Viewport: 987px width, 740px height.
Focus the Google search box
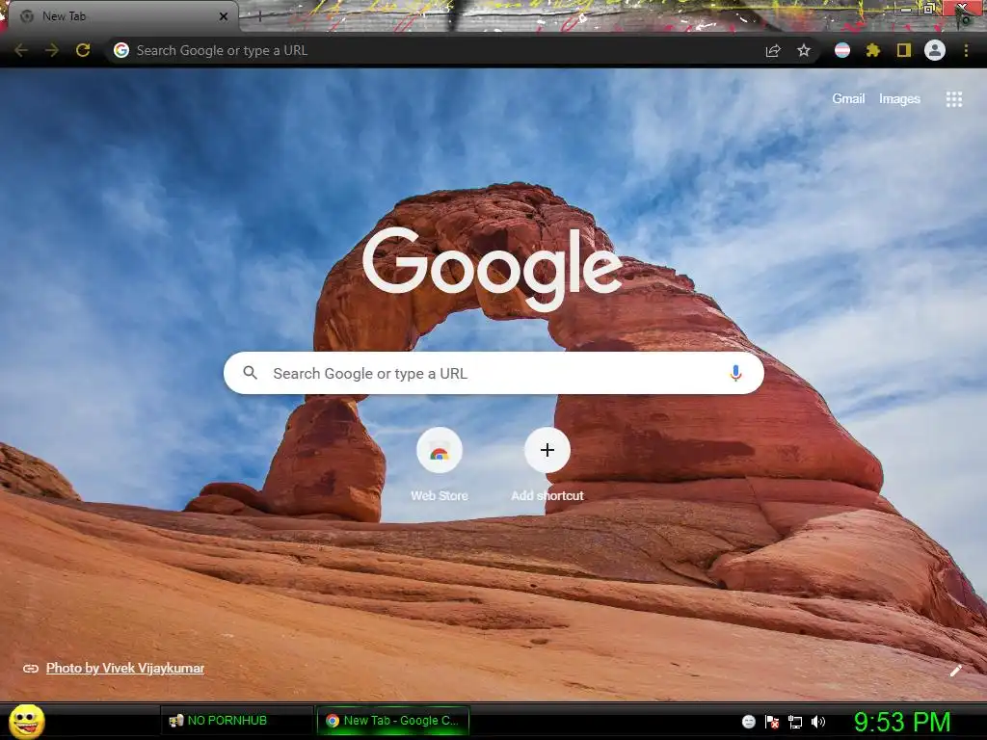(494, 373)
